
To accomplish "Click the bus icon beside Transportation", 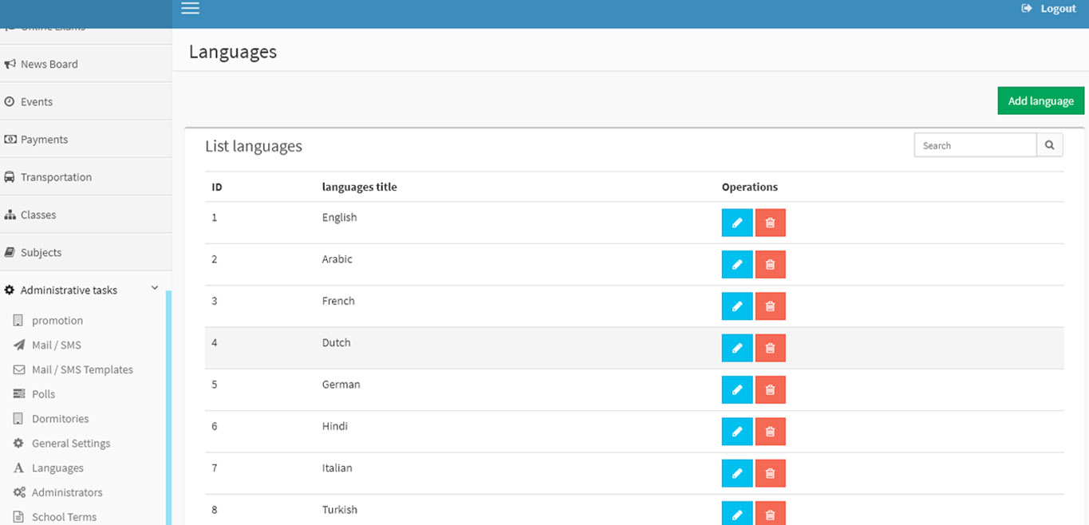I will 10,177.
